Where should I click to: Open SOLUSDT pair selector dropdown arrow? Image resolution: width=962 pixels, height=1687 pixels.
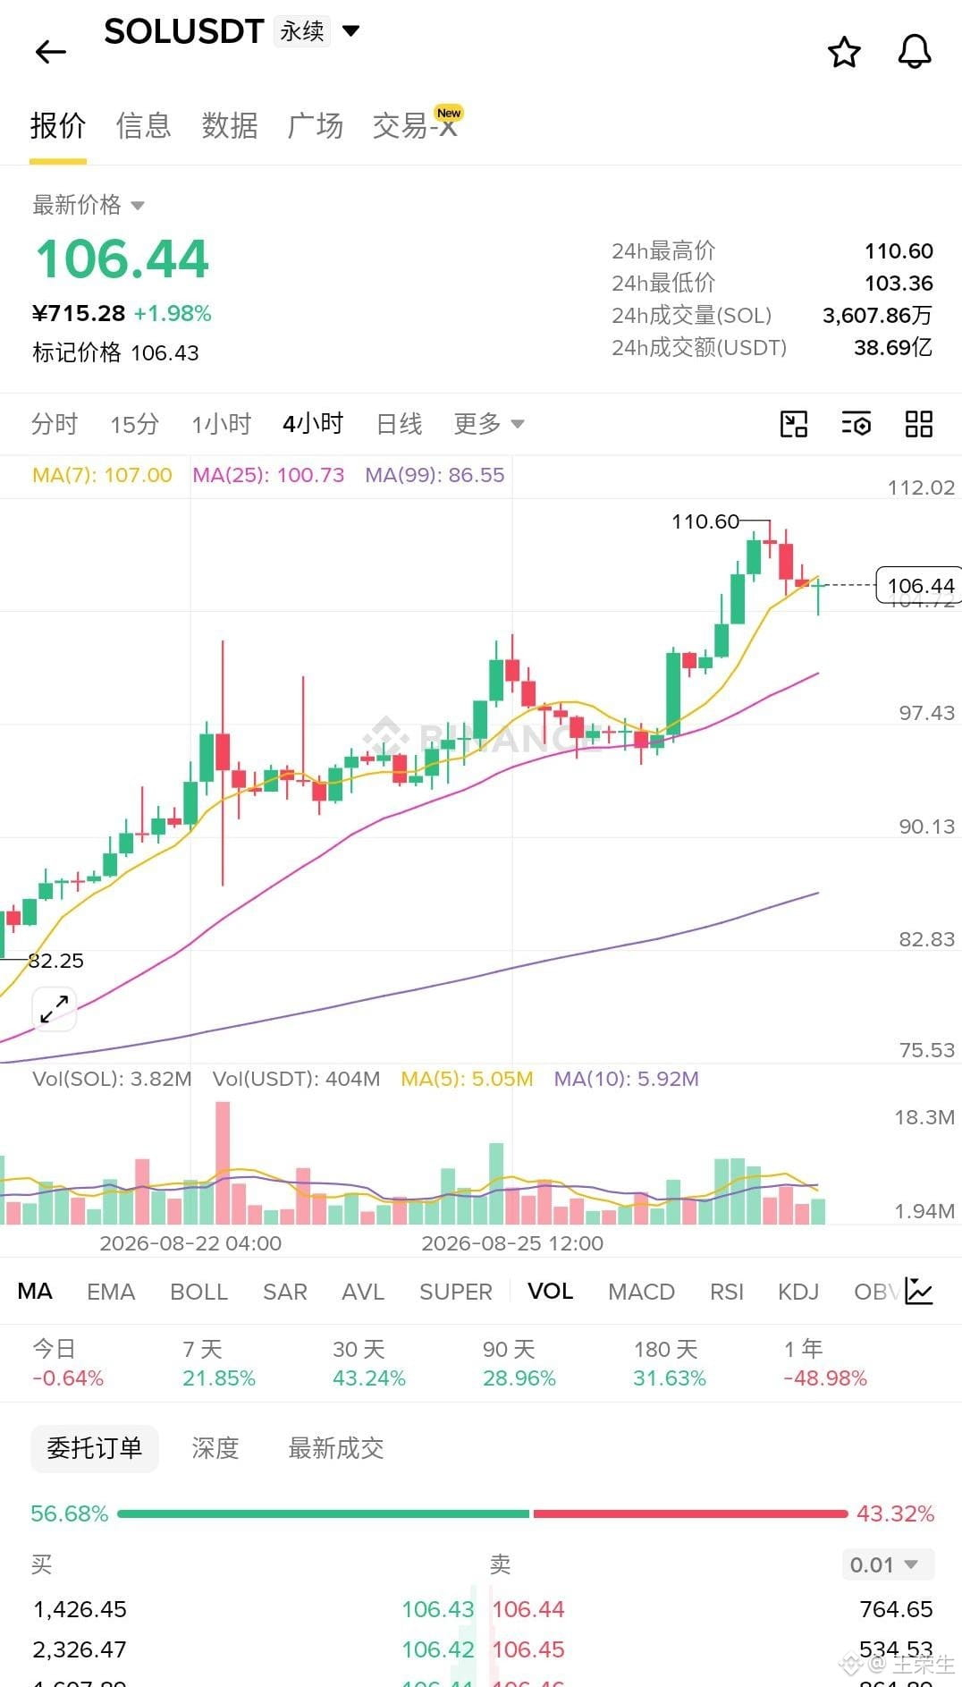pos(351,31)
